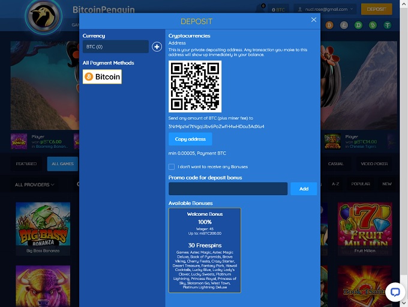Select the Welcome Bonus card
Screen dimensions: 408x307
pos(205,250)
